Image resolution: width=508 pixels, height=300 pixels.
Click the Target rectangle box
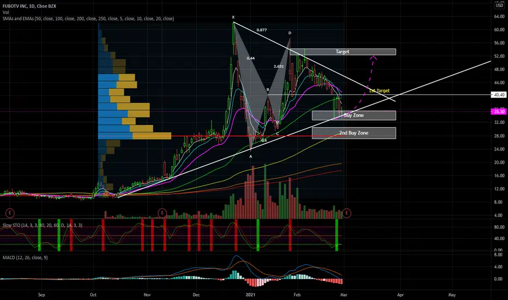(342, 52)
